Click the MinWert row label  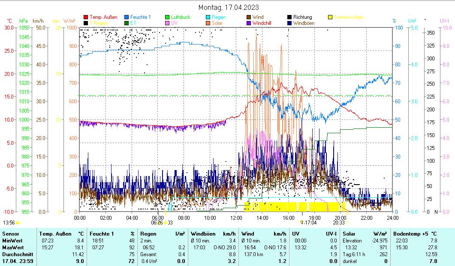12,241
